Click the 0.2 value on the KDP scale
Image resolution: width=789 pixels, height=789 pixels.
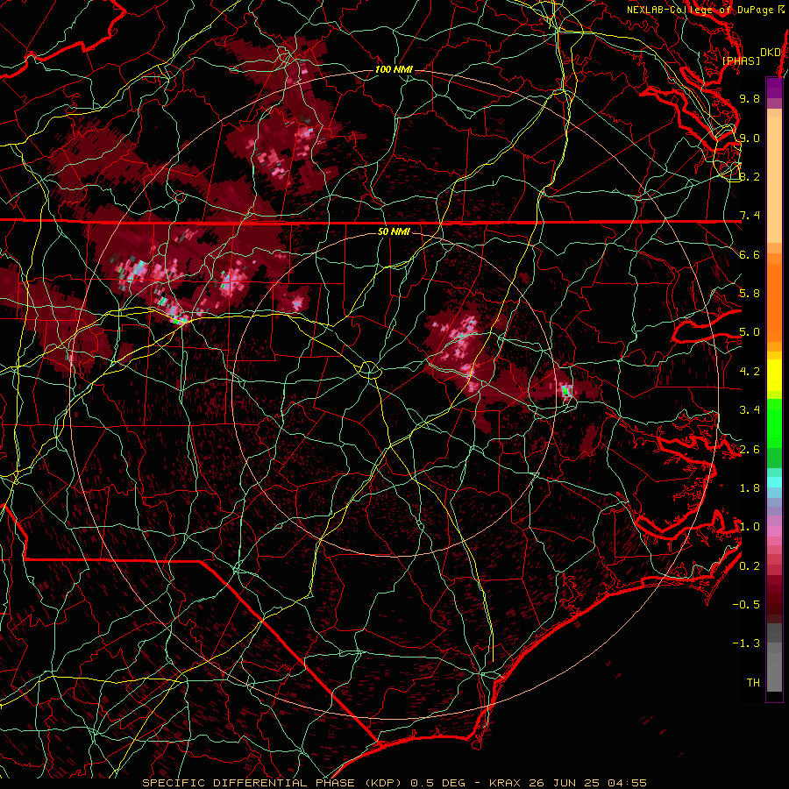tap(750, 566)
